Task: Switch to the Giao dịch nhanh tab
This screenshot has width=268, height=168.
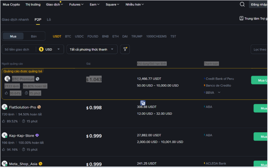Action: (15, 19)
